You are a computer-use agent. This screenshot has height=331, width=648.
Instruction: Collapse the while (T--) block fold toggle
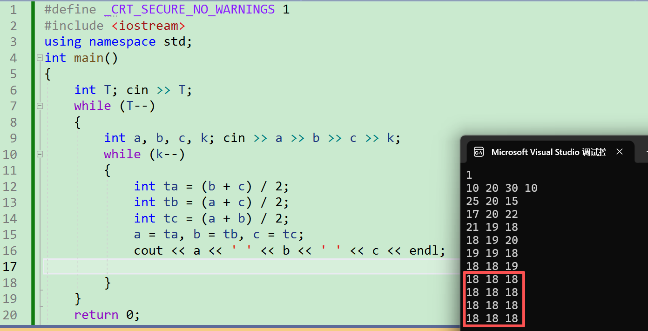pos(40,106)
